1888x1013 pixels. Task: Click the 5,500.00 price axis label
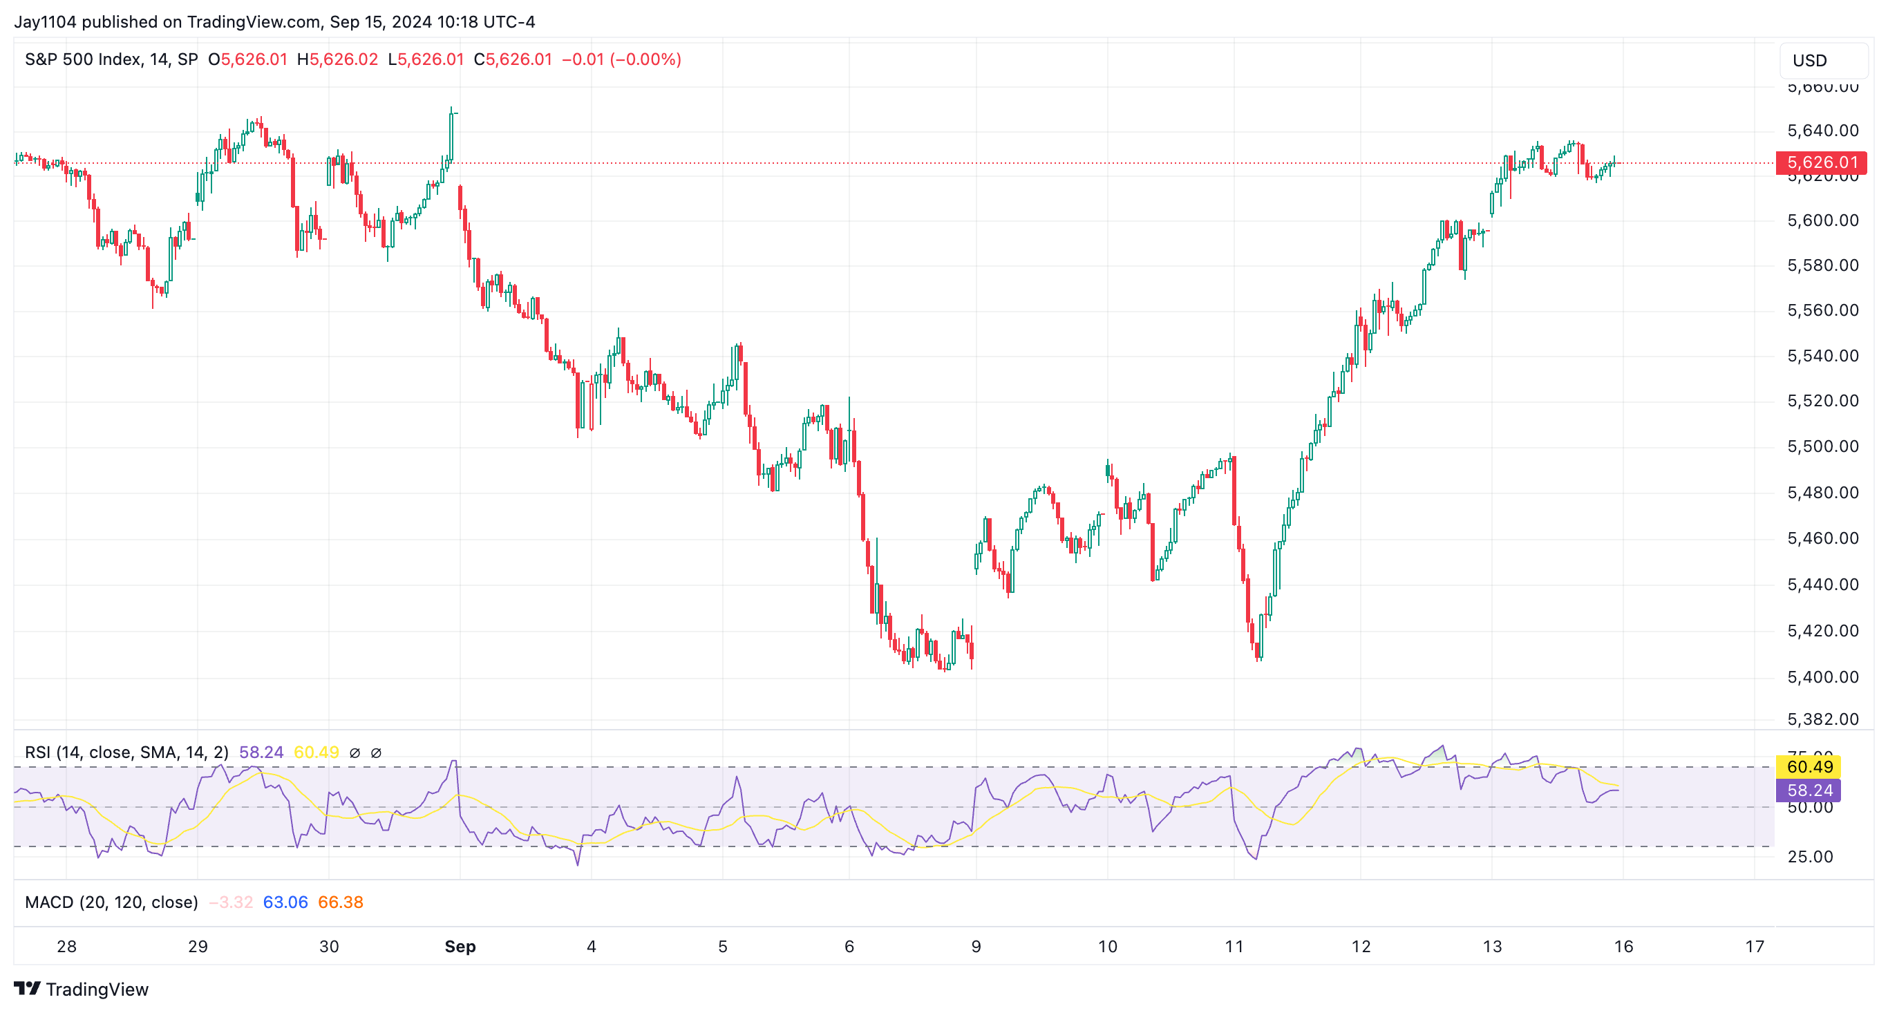(x=1823, y=446)
